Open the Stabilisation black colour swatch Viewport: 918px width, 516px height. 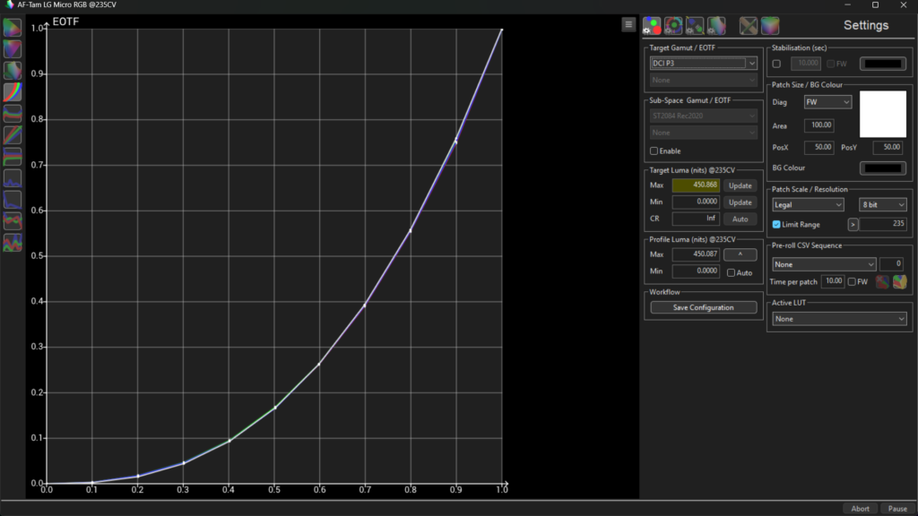click(883, 64)
